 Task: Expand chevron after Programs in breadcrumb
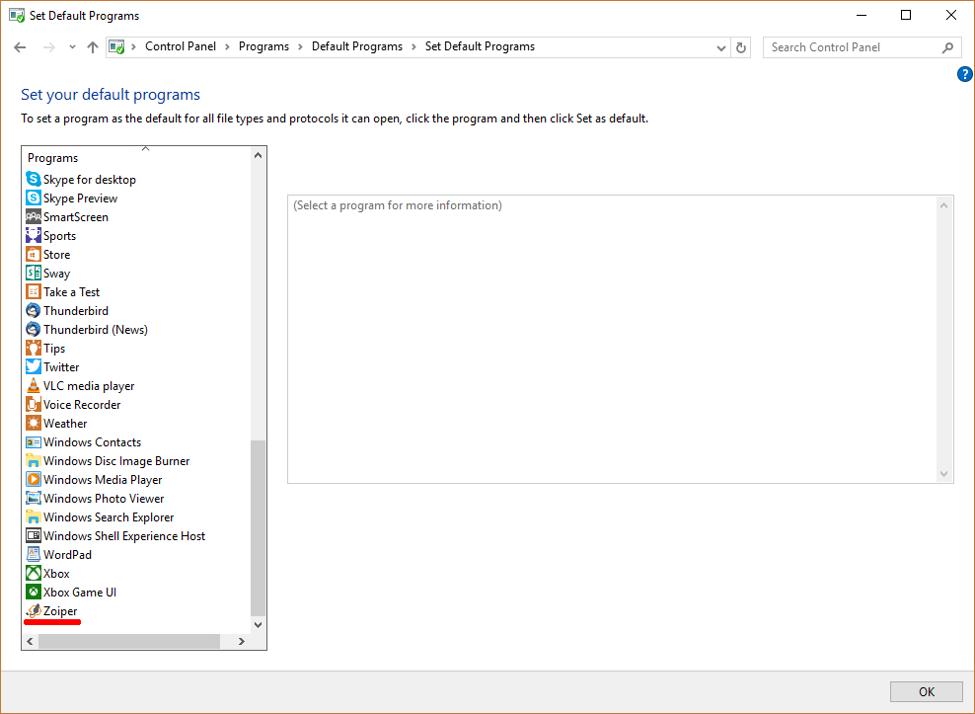300,46
